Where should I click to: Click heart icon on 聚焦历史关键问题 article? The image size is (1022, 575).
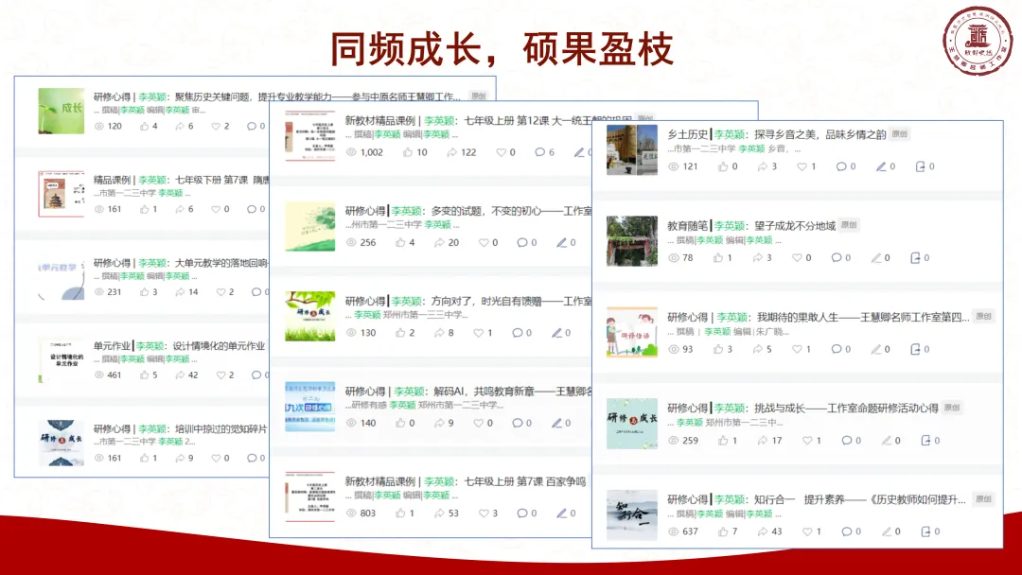point(216,127)
